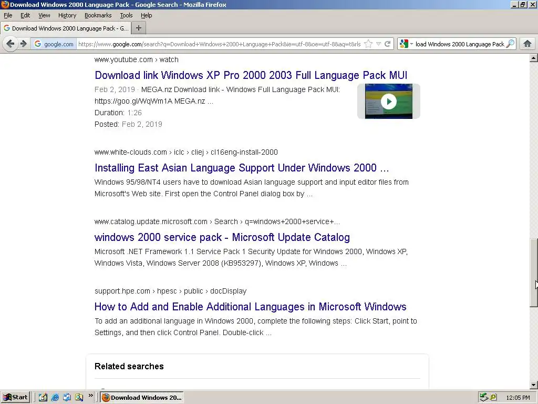Open Installing East Asian Language Support result
This screenshot has width=538, height=404.
(x=242, y=168)
